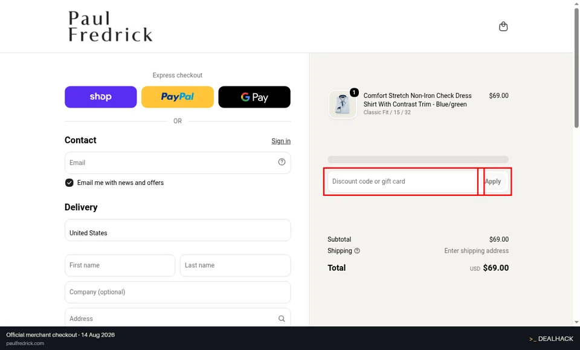Click the address search magnifier icon

282,319
